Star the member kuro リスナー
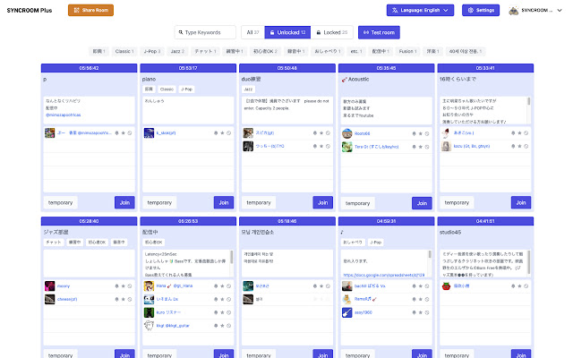The height and width of the screenshot is (358, 573). [222, 312]
